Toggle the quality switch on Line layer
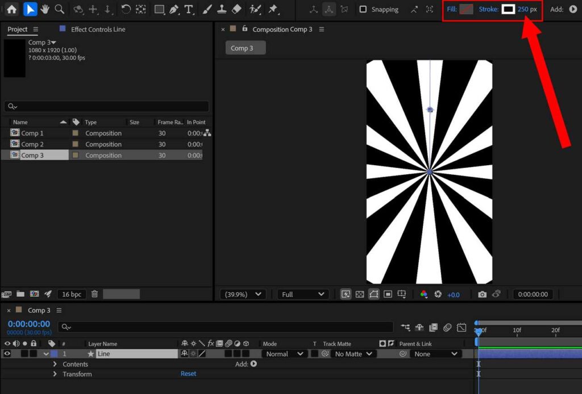The height and width of the screenshot is (394, 582). [x=202, y=354]
